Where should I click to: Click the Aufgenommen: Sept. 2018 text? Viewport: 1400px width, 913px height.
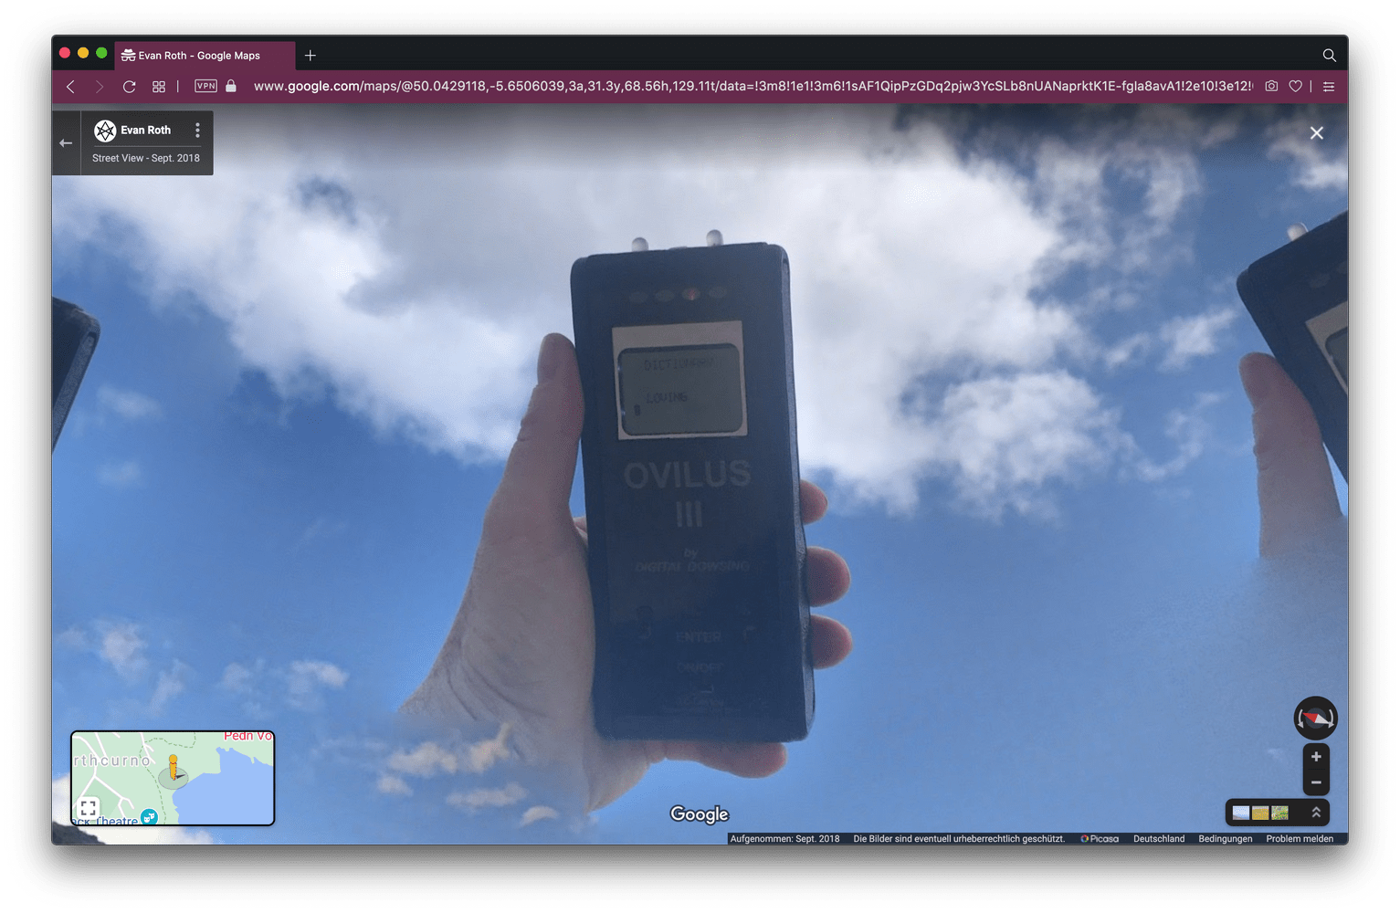(784, 838)
